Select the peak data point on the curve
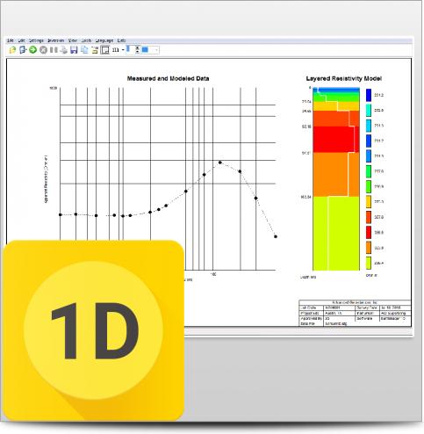The width and height of the screenshot is (424, 434). click(220, 163)
